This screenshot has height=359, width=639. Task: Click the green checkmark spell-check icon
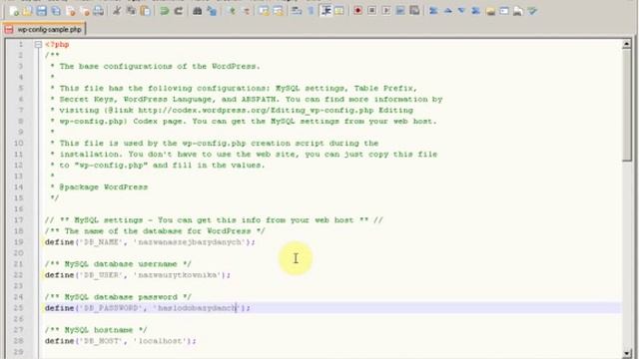[532, 11]
